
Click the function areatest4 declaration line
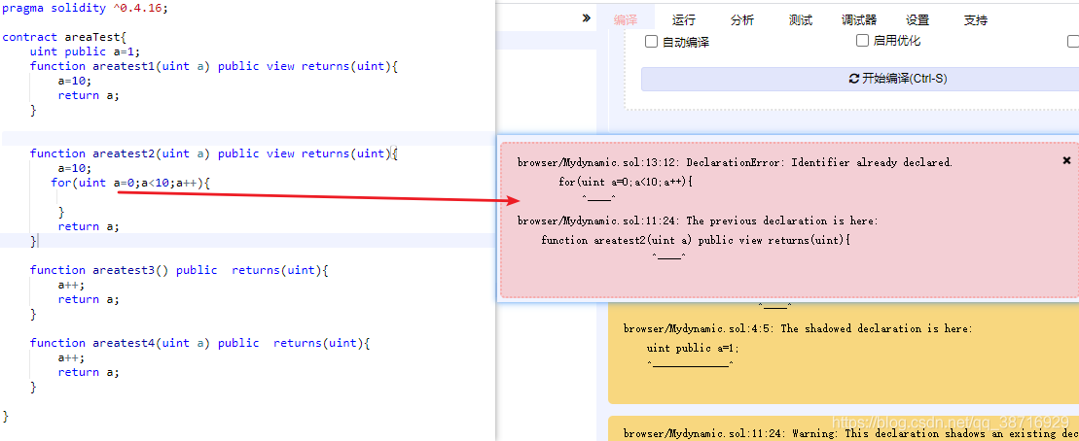199,343
